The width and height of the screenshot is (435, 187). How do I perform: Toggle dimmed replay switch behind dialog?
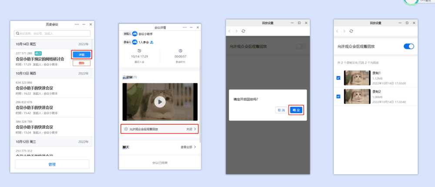[301, 47]
